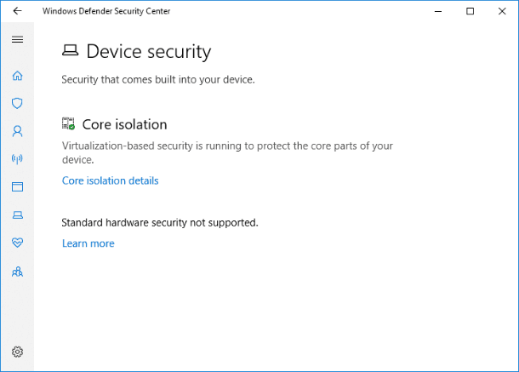Click the Core isolation chip icon

click(69, 123)
